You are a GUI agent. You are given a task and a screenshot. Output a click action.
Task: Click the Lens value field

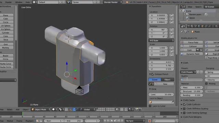pos(161,94)
